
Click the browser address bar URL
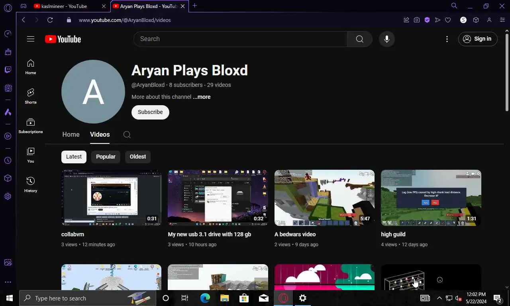coord(125,20)
